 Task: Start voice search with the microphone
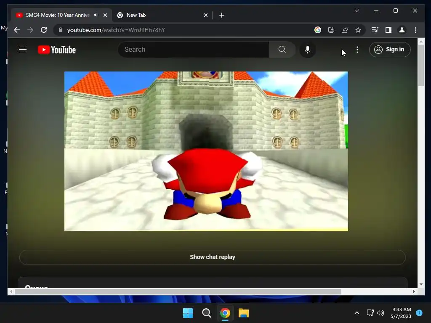(308, 50)
